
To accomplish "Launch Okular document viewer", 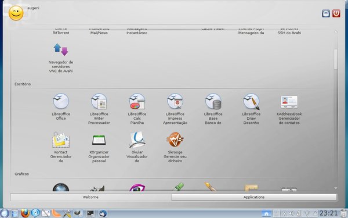I will pyautogui.click(x=137, y=147).
